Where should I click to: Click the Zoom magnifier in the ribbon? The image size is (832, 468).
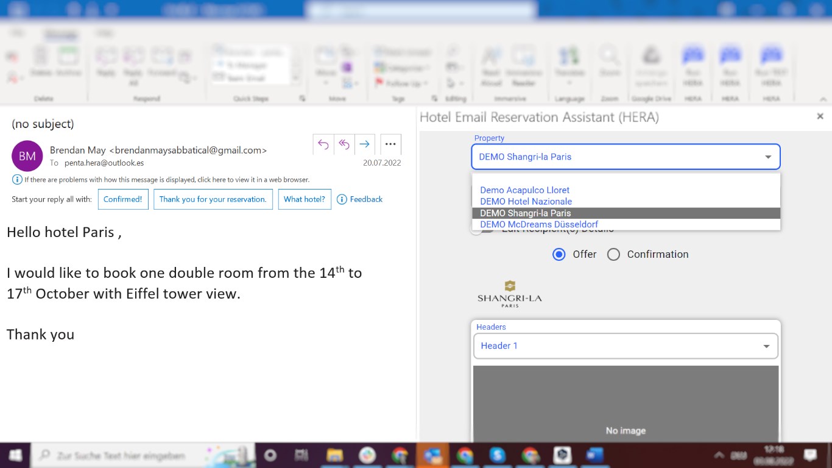pos(609,62)
